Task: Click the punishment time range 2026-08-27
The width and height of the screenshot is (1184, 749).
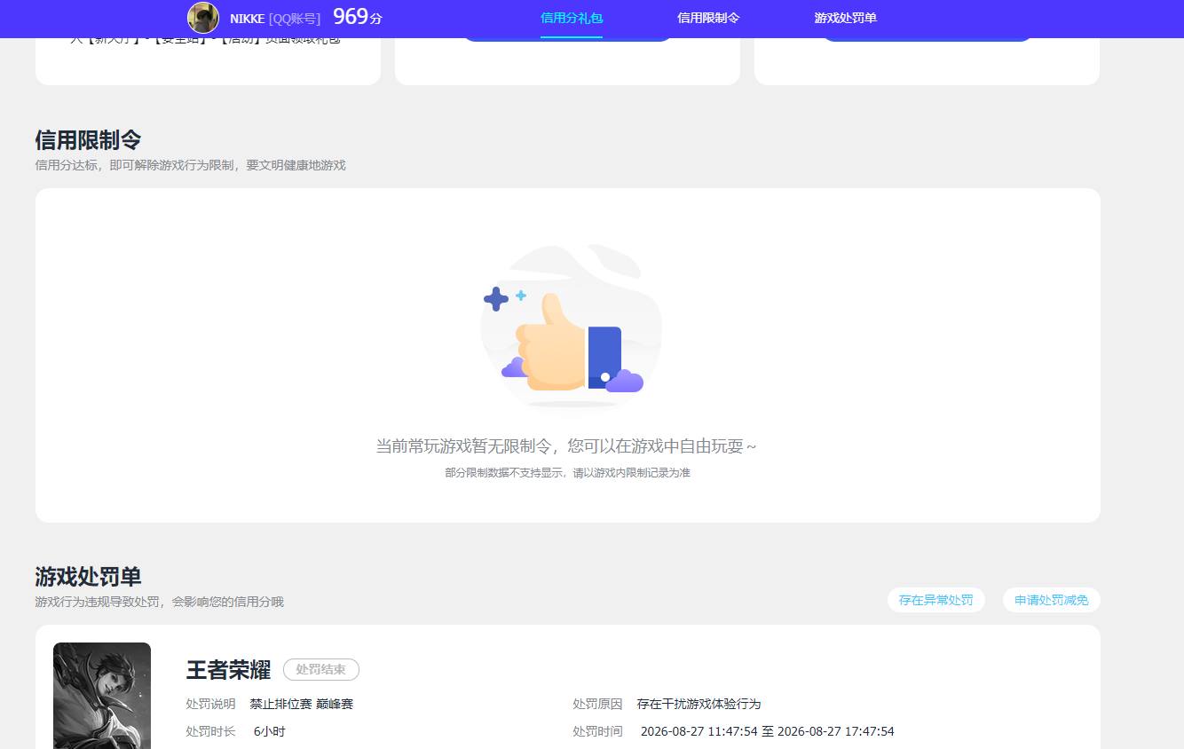Action: 767,732
